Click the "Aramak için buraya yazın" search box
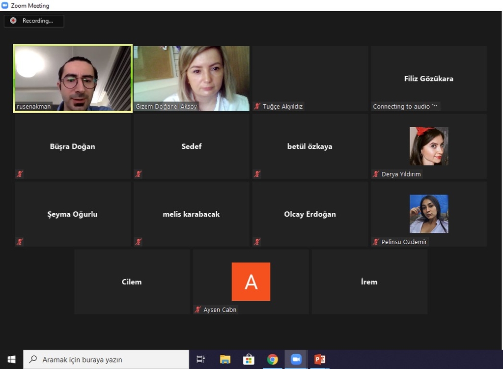The image size is (503, 369). pyautogui.click(x=106, y=360)
